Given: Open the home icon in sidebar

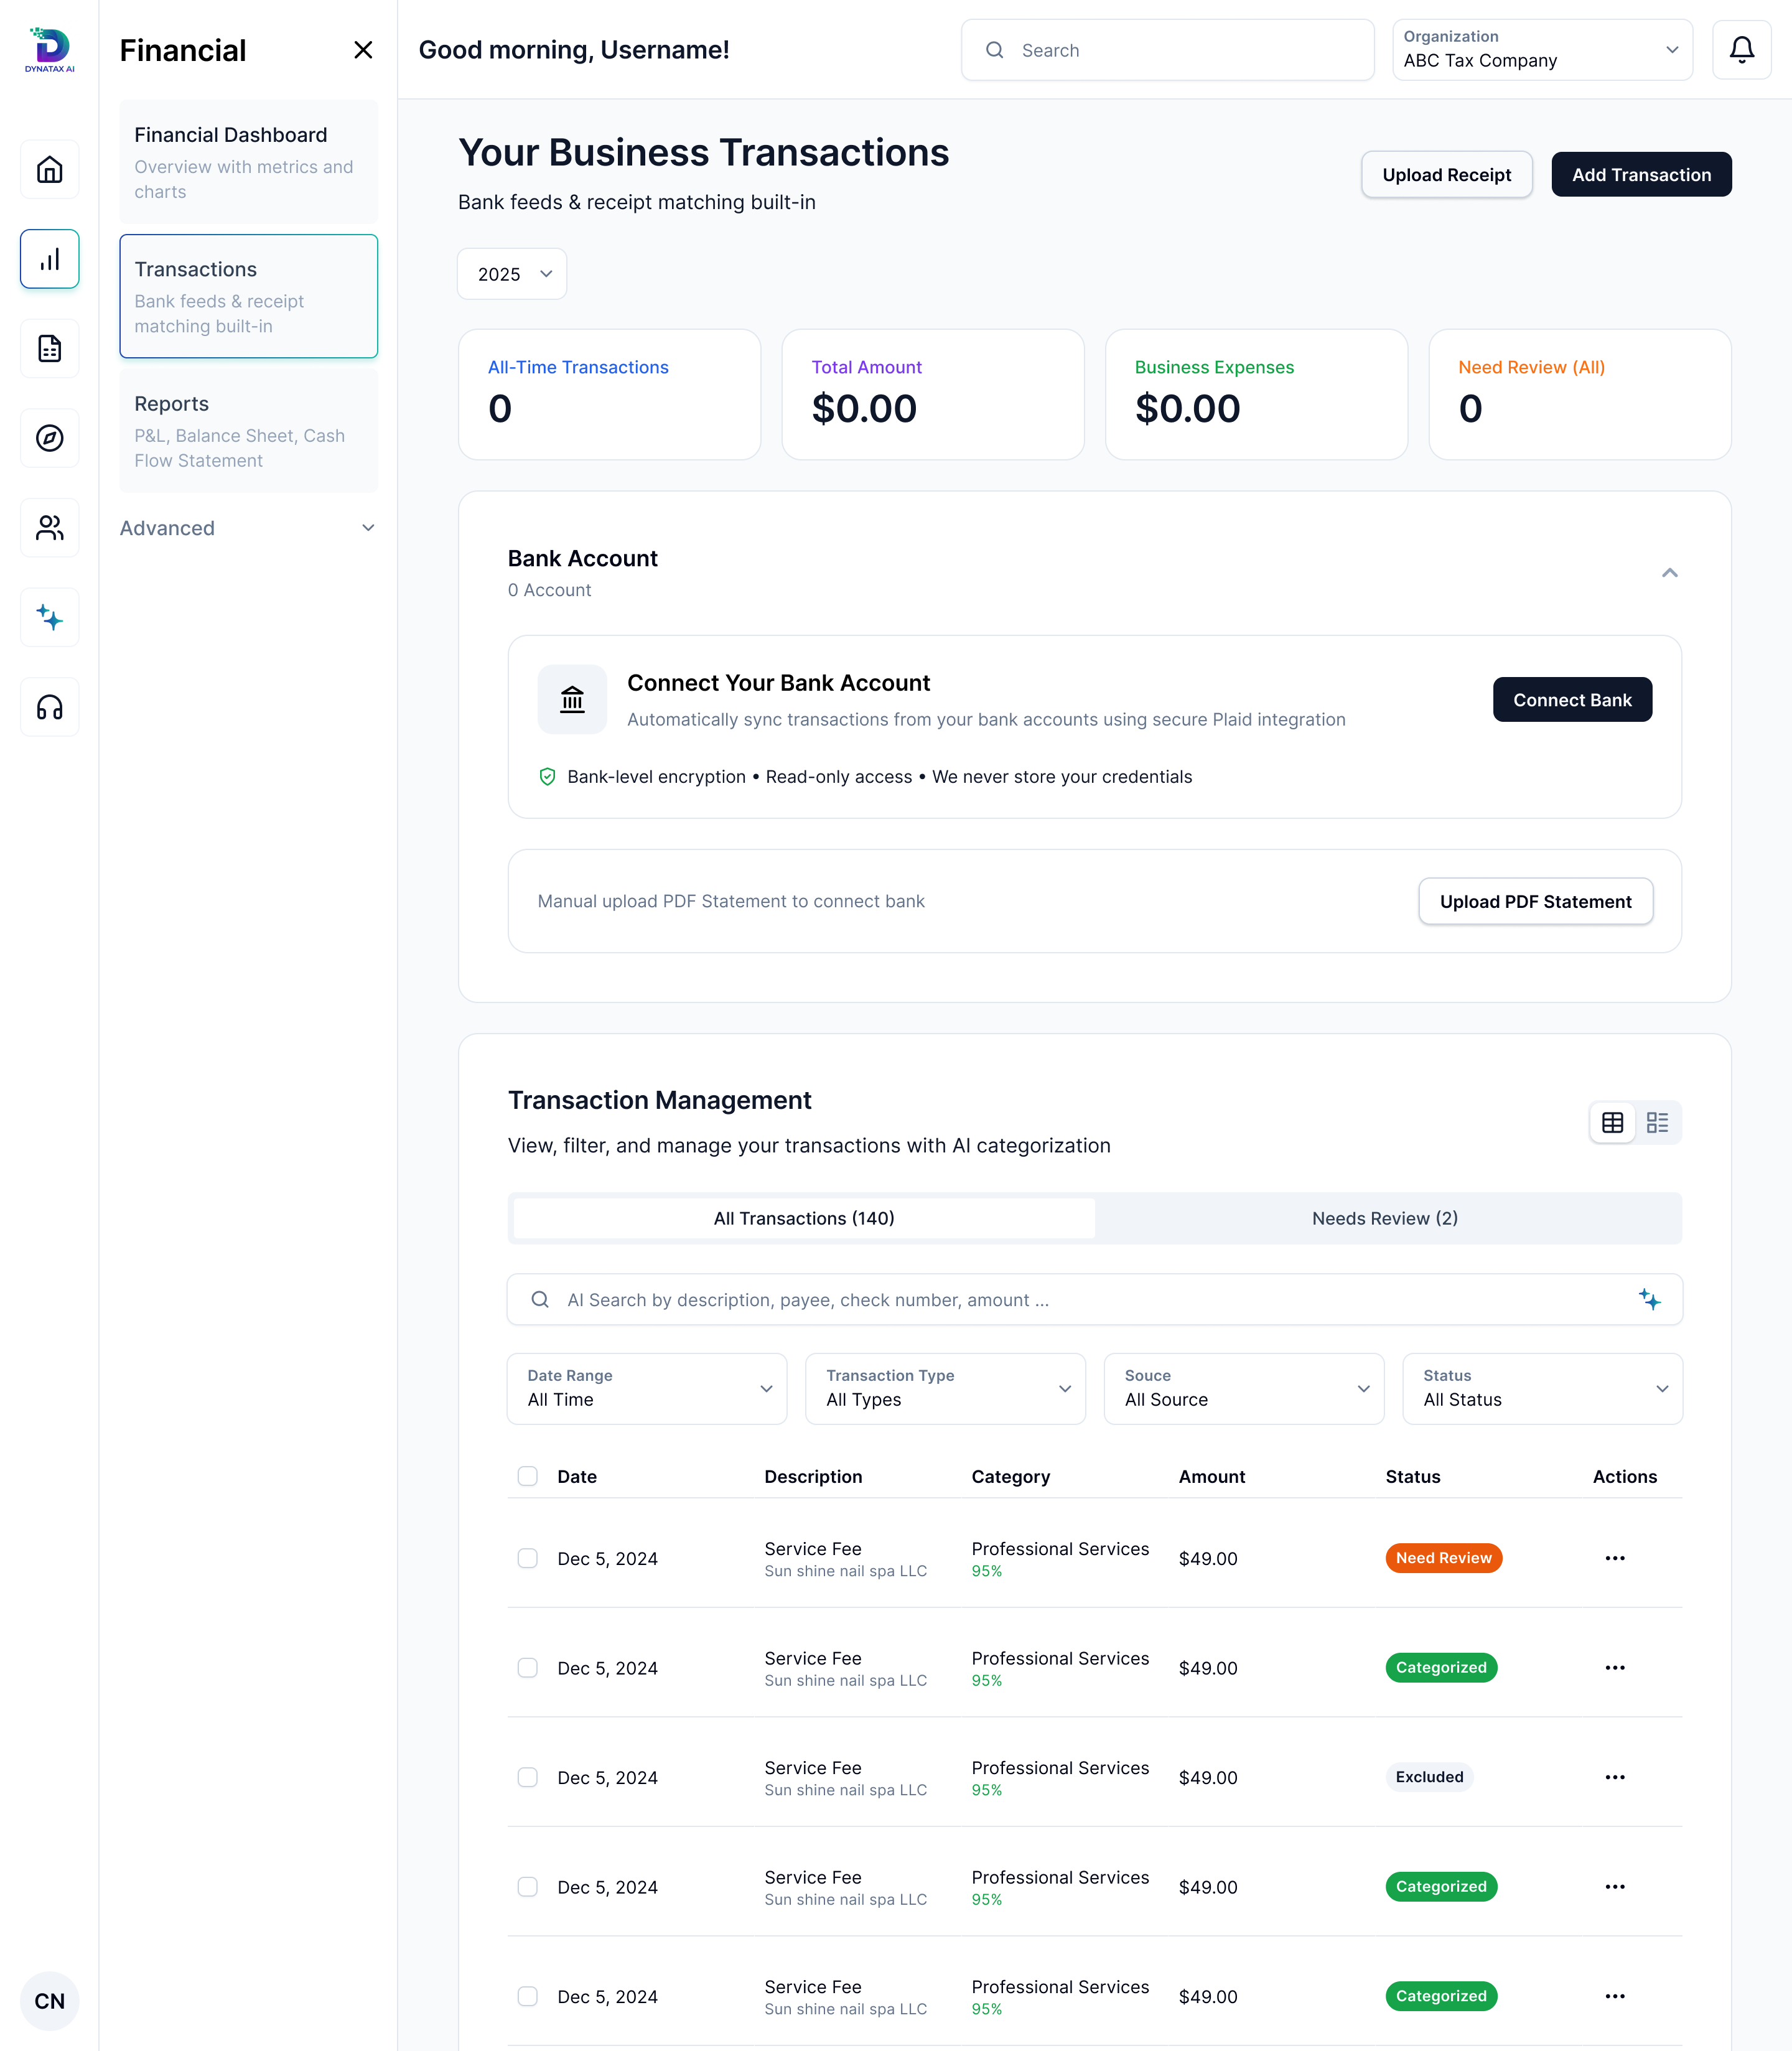Looking at the screenshot, I should pyautogui.click(x=49, y=170).
